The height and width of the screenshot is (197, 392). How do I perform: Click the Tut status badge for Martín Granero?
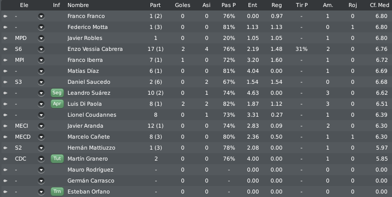[x=57, y=159]
